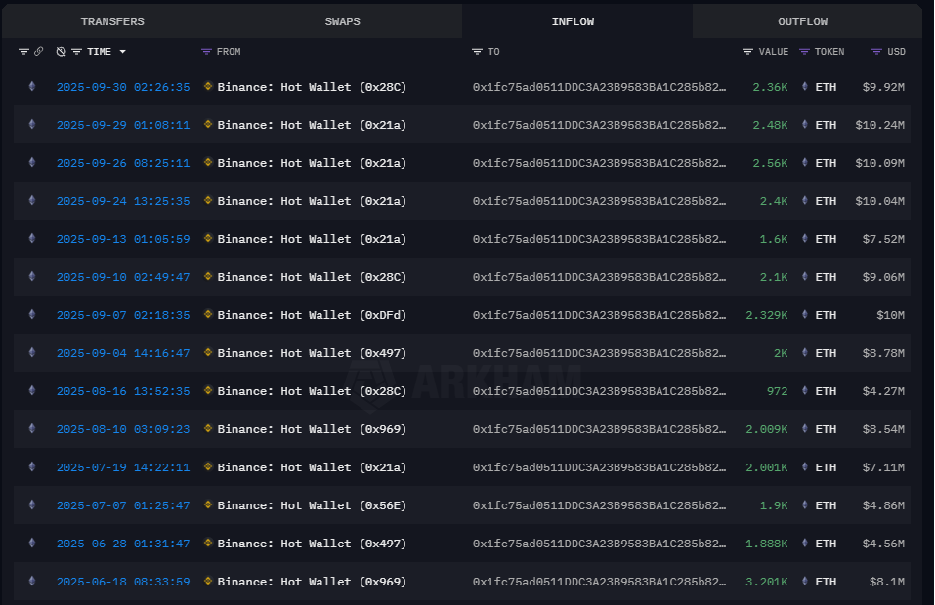Switch to the TRANSFERS tab
Image resolution: width=935 pixels, height=605 pixels.
point(112,21)
